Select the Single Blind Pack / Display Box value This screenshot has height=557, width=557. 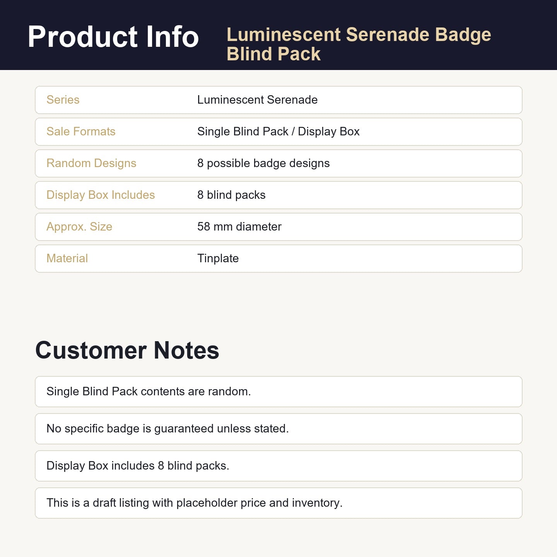tap(278, 132)
